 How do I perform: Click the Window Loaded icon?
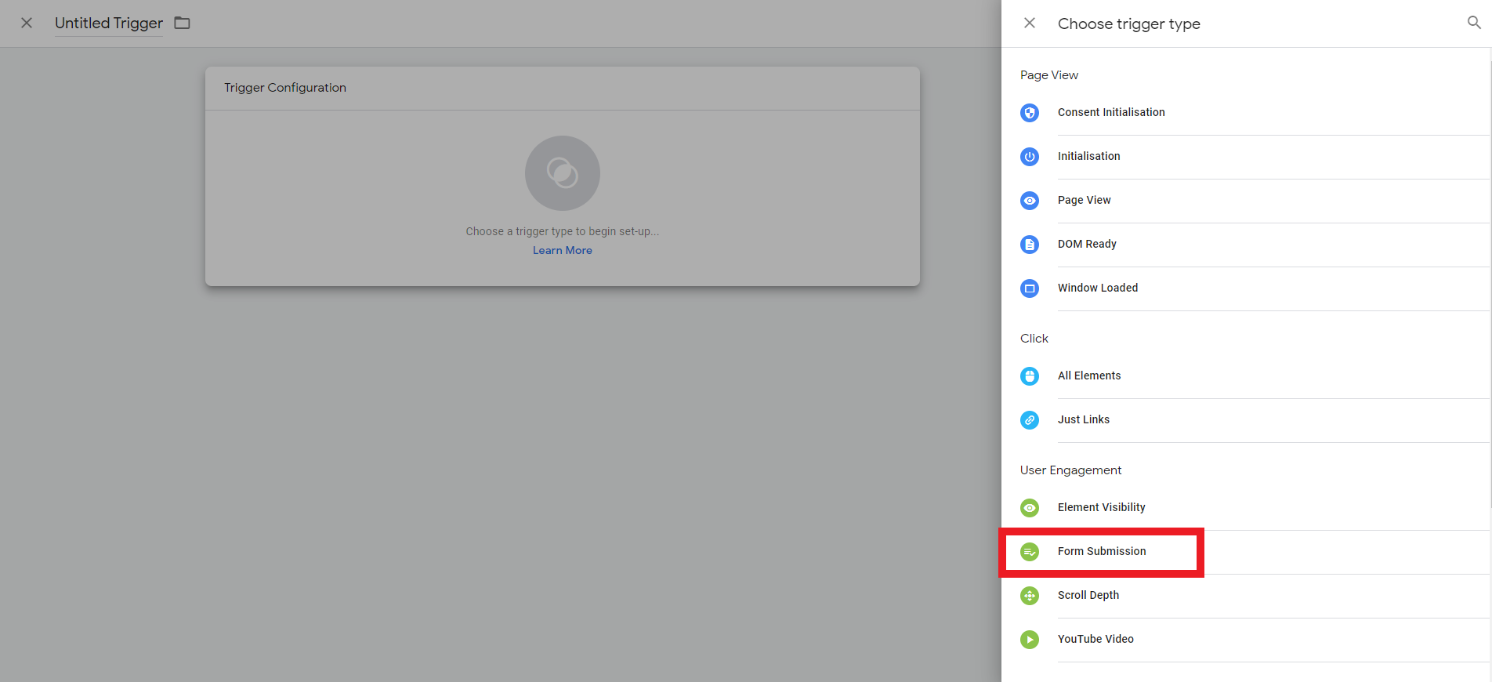(x=1030, y=288)
